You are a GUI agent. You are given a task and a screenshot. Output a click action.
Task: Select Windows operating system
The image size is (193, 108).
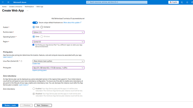(42, 37)
